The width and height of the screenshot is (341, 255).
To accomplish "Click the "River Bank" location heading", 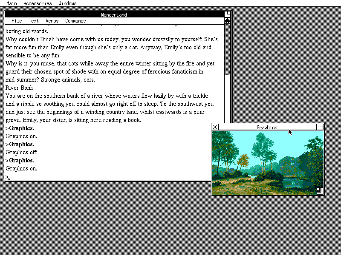I will (19, 88).
